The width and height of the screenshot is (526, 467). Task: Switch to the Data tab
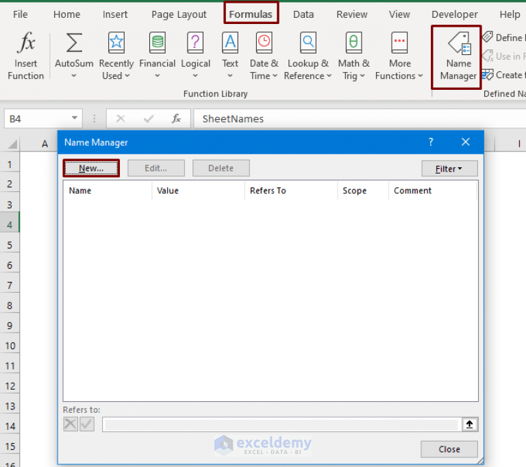pos(303,14)
